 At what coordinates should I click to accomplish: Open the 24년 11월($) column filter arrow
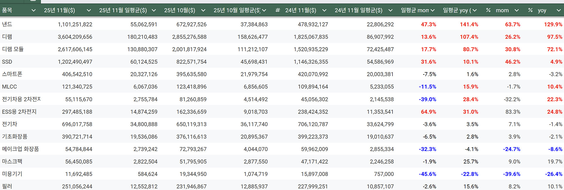pos(324,10)
